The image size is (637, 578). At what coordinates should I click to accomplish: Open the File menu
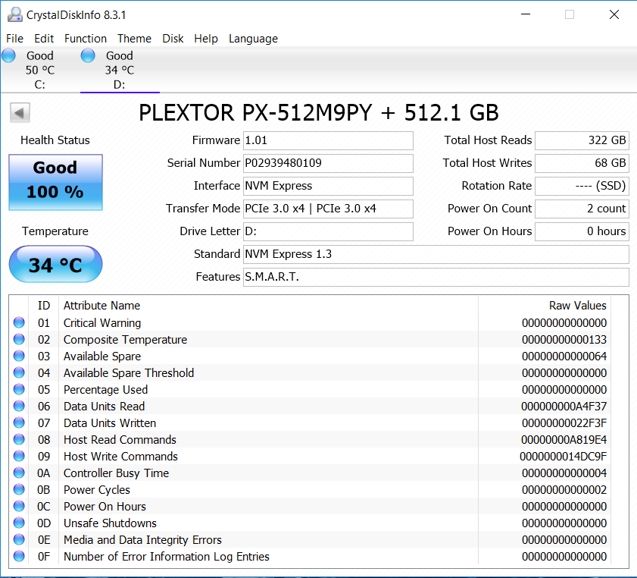14,39
